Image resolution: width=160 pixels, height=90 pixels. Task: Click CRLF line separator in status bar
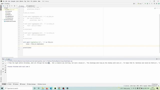pos(138,86)
